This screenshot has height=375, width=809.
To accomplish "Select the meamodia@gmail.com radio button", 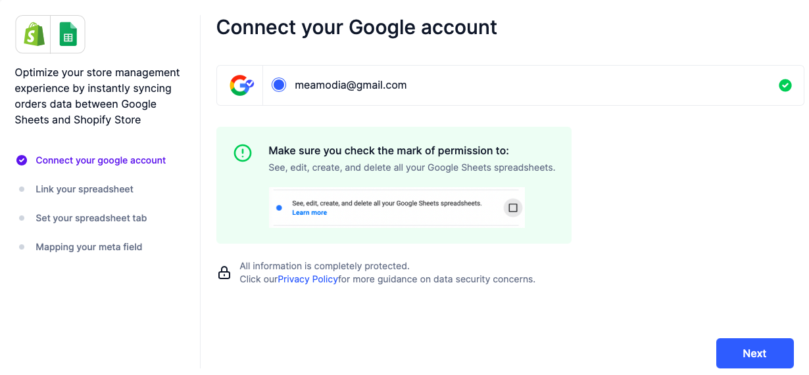I will [279, 85].
